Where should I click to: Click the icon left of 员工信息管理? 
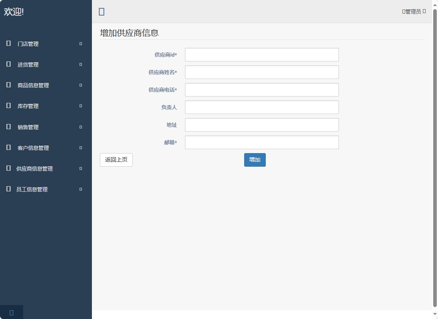[x=8, y=189]
